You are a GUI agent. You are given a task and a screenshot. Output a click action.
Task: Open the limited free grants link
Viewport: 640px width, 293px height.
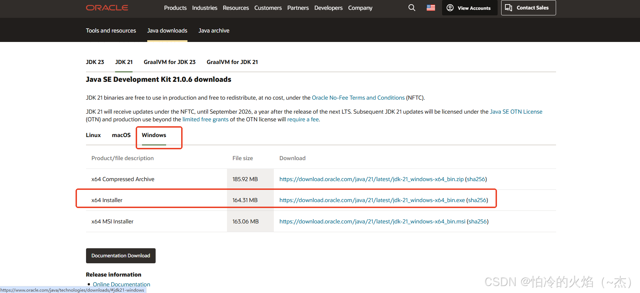205,119
